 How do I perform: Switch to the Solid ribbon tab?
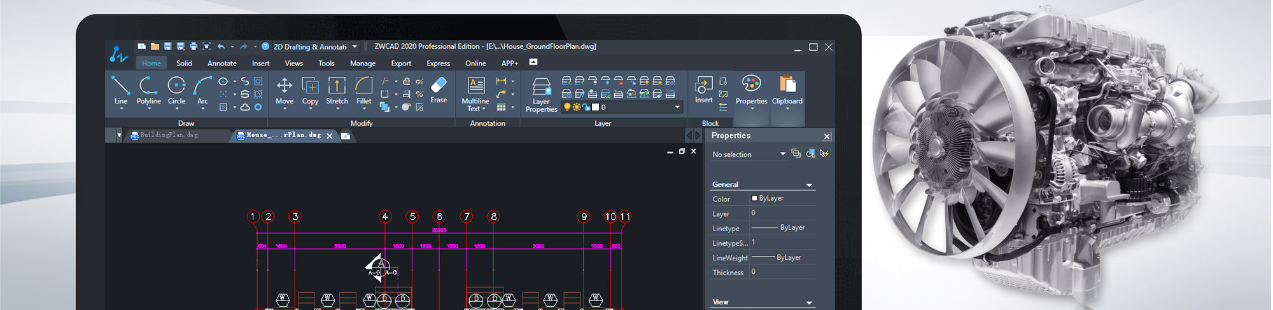pyautogui.click(x=184, y=63)
